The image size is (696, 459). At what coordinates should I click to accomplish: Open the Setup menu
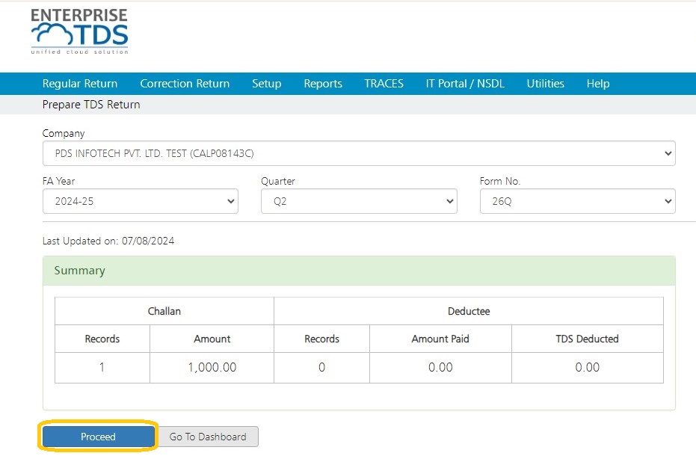(x=266, y=84)
